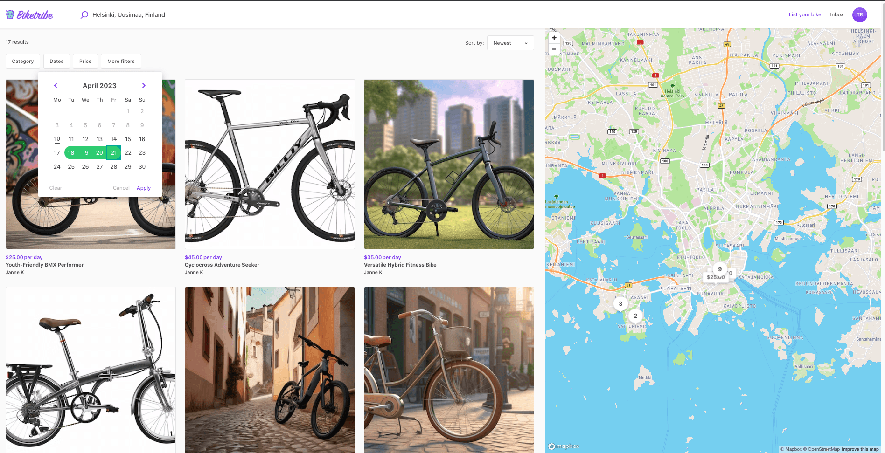The width and height of the screenshot is (885, 453).
Task: Click the map cluster marker showing 3
Action: (620, 304)
